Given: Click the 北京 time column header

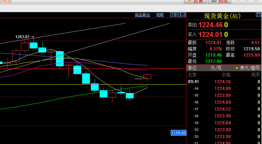Looking at the screenshot, I should 192,75.
